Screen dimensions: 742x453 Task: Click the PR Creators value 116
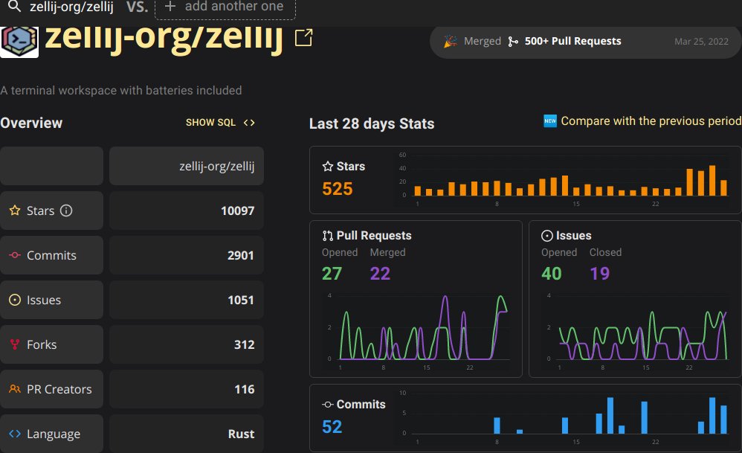click(x=244, y=389)
